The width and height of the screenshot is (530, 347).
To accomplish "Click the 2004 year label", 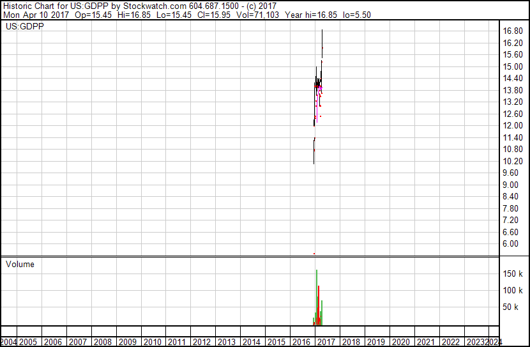I will click(8, 342).
